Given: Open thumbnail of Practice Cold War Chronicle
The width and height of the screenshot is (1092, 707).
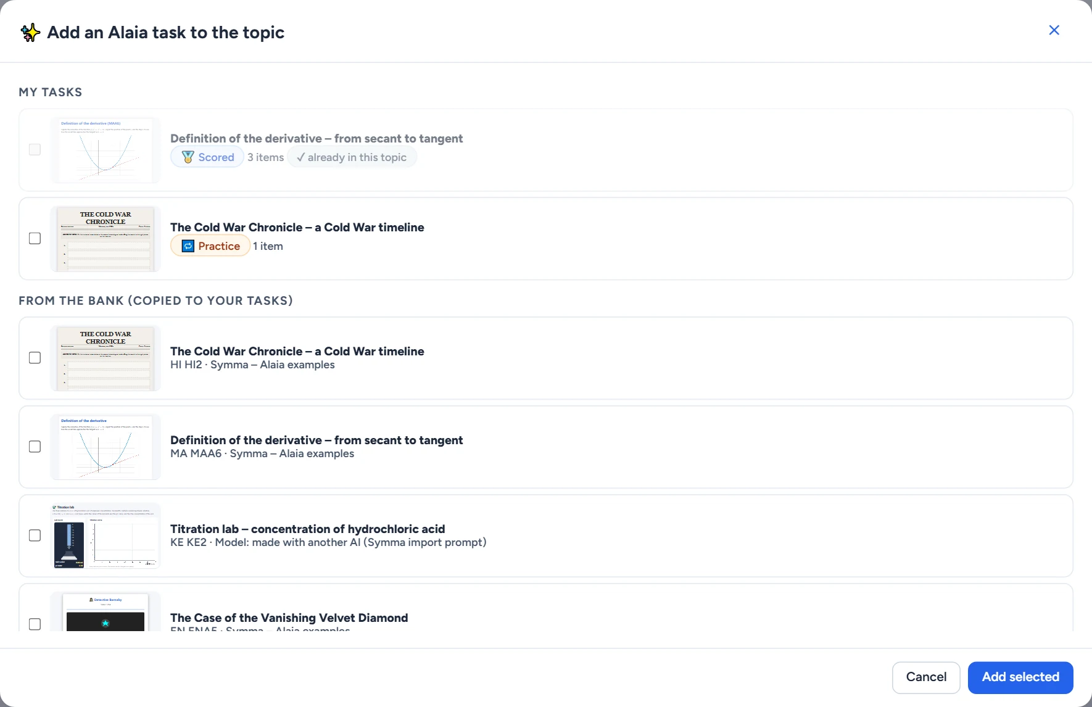Looking at the screenshot, I should tap(105, 239).
